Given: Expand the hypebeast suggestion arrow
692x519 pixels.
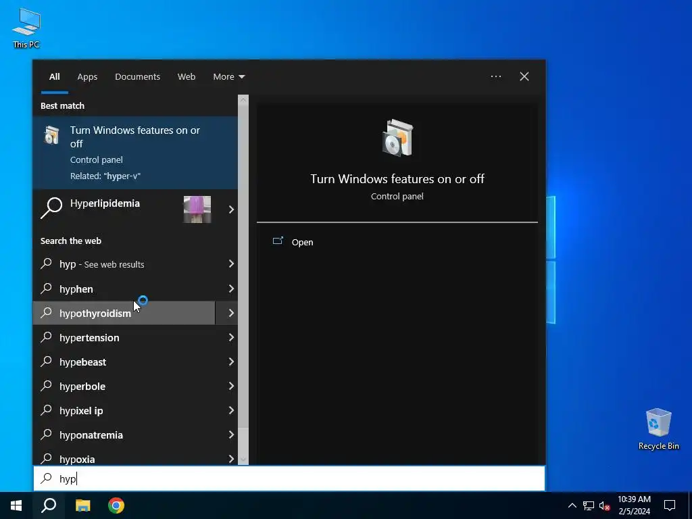Looking at the screenshot, I should coord(231,362).
